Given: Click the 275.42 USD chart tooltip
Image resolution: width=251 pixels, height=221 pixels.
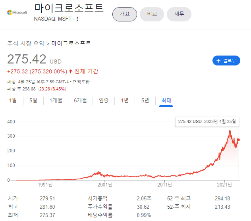Looking at the screenshot, I should pos(207,121).
